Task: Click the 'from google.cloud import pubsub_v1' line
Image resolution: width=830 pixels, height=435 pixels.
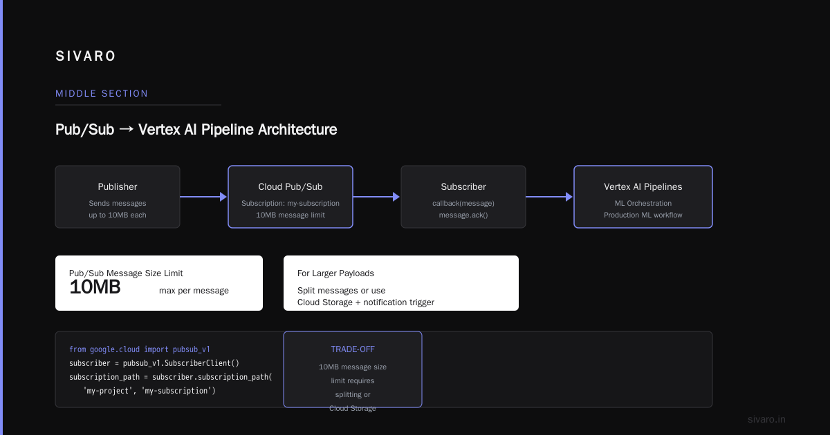Action: [x=140, y=349]
